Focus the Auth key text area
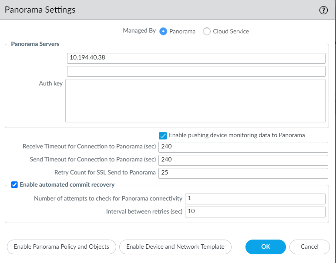Screen dimensions: 336x263 coord(195,101)
